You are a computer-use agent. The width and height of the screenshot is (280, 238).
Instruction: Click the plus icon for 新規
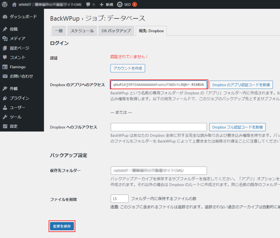click(x=101, y=4)
